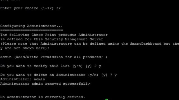
Task: Click the '[y]' default in modify prompt
Action: tap(89, 66)
